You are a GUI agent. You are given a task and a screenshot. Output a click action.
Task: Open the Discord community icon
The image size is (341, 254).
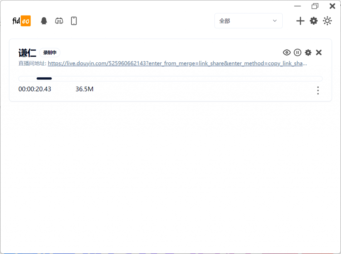tap(59, 21)
